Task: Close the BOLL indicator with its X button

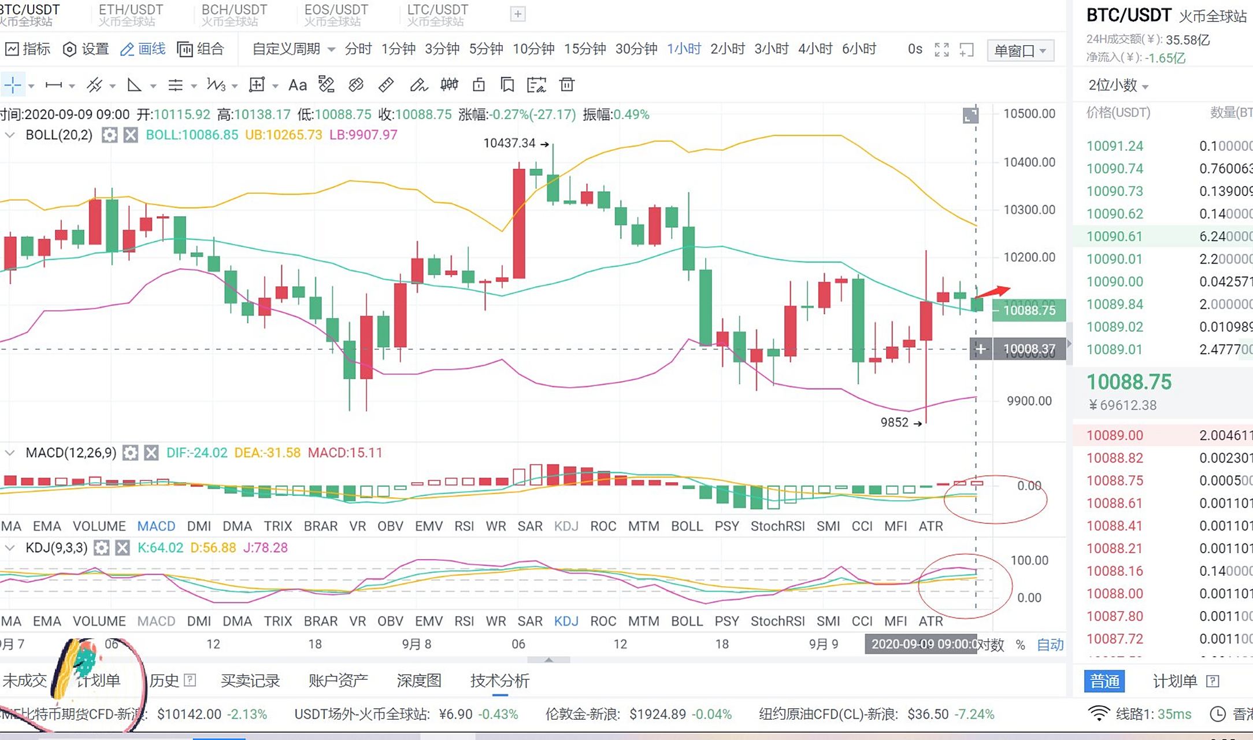Action: click(130, 135)
